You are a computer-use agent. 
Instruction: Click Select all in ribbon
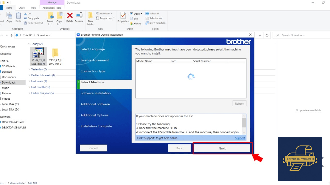coord(152,14)
